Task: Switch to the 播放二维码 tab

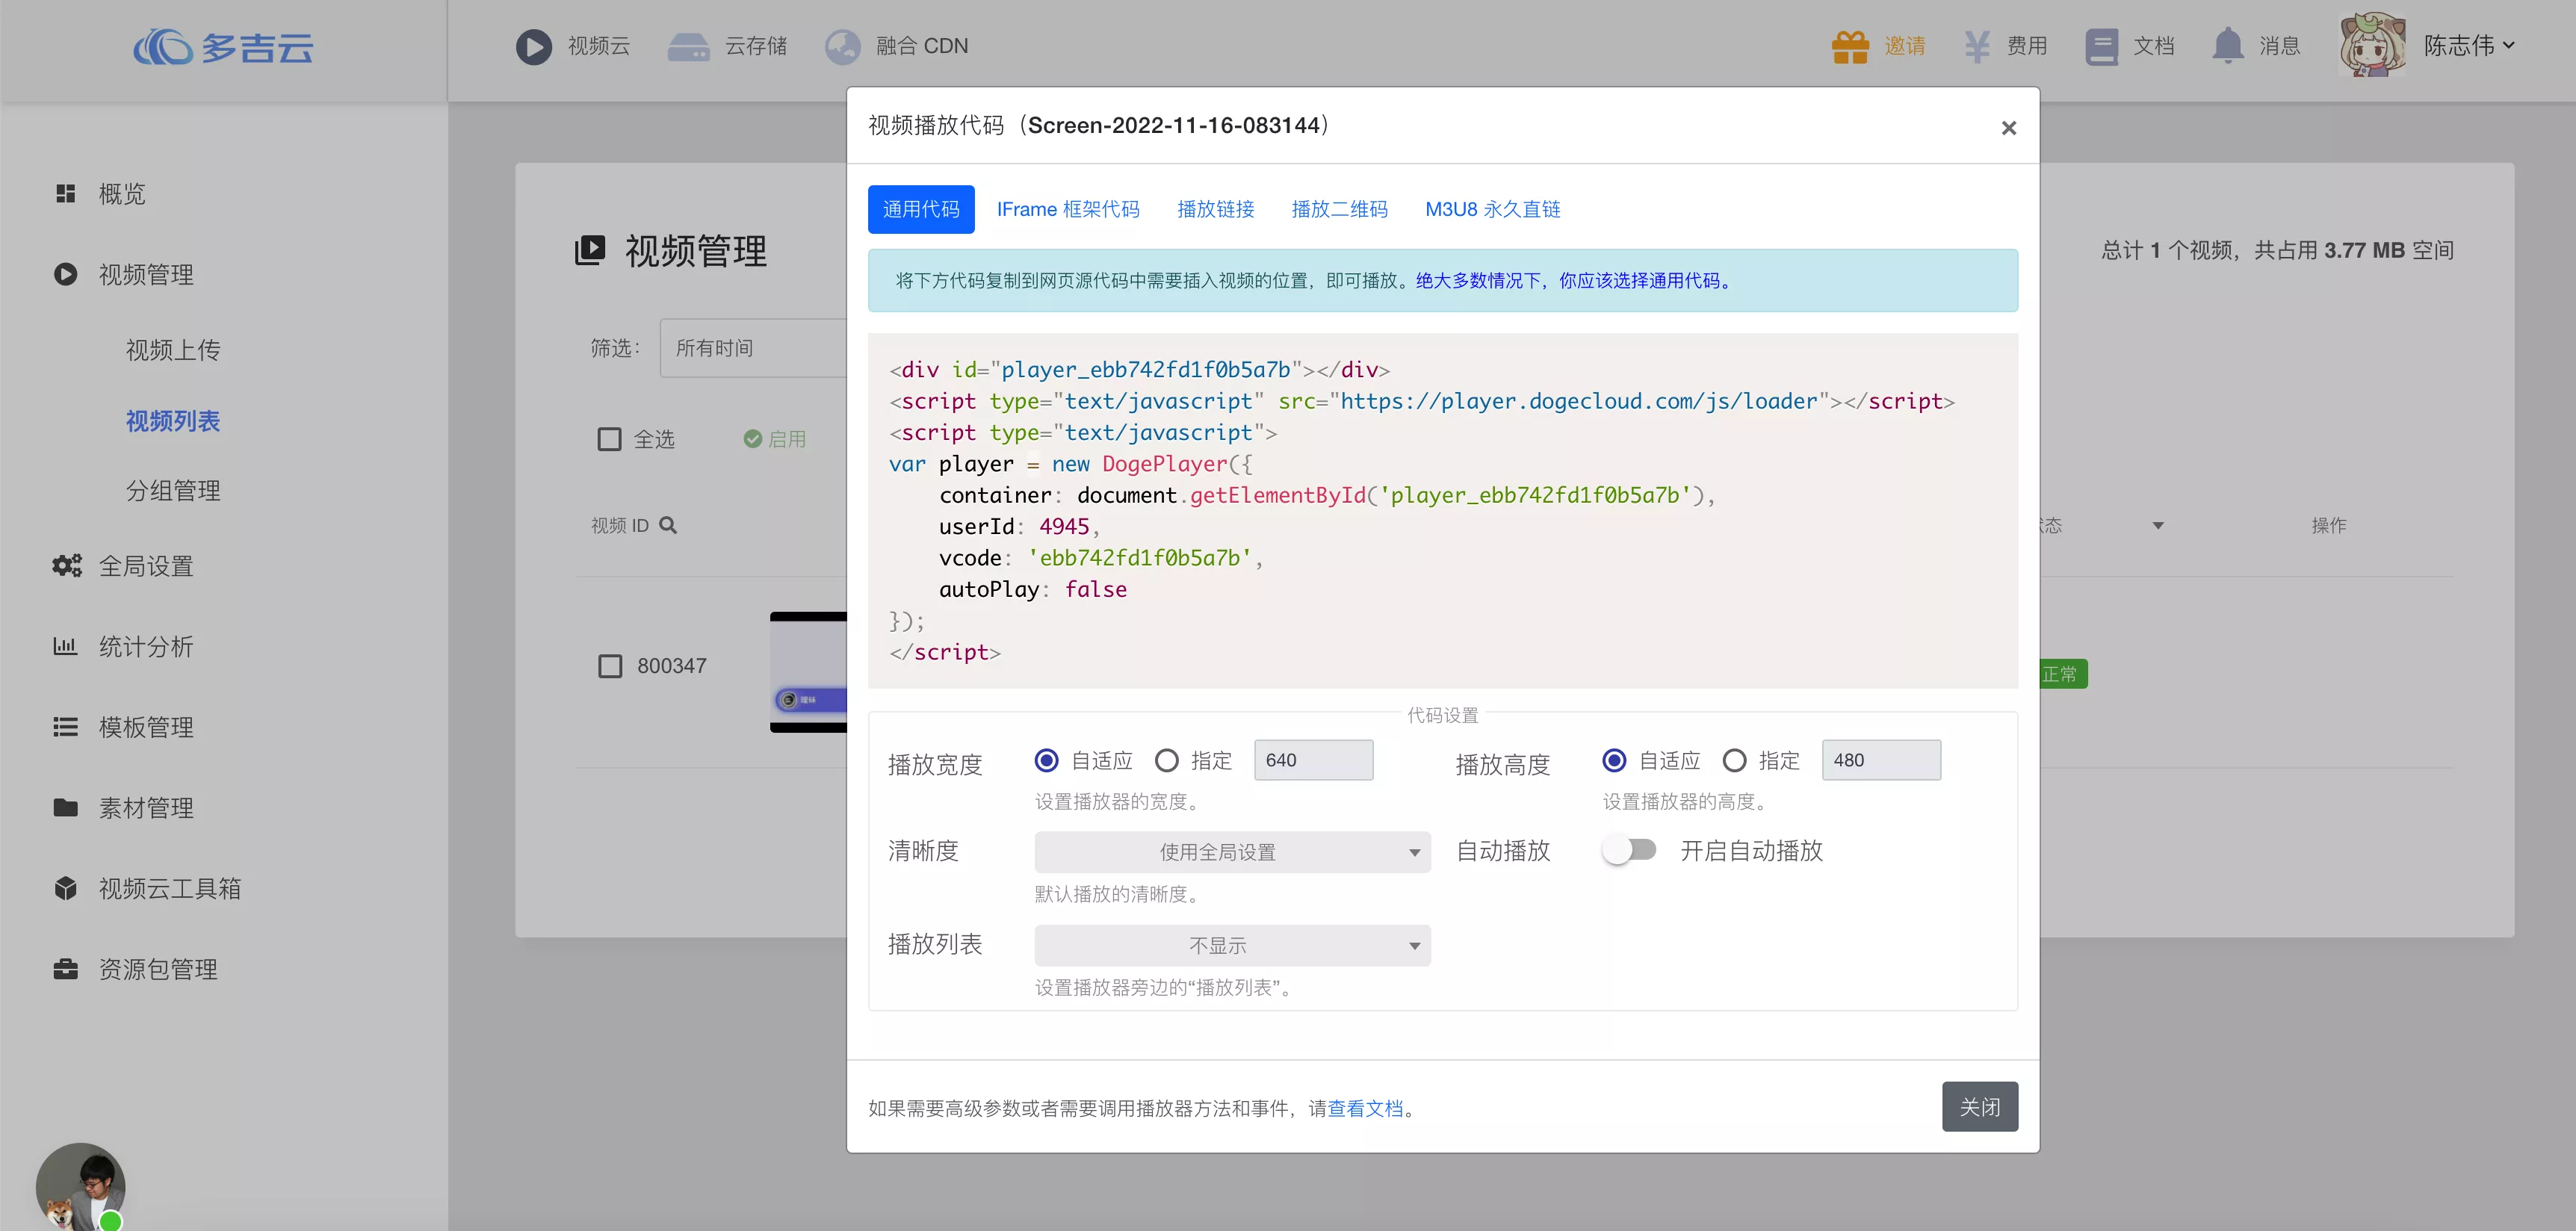Action: pos(1339,209)
